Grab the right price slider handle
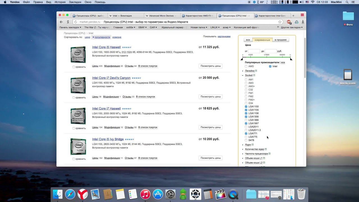 (291, 59)
